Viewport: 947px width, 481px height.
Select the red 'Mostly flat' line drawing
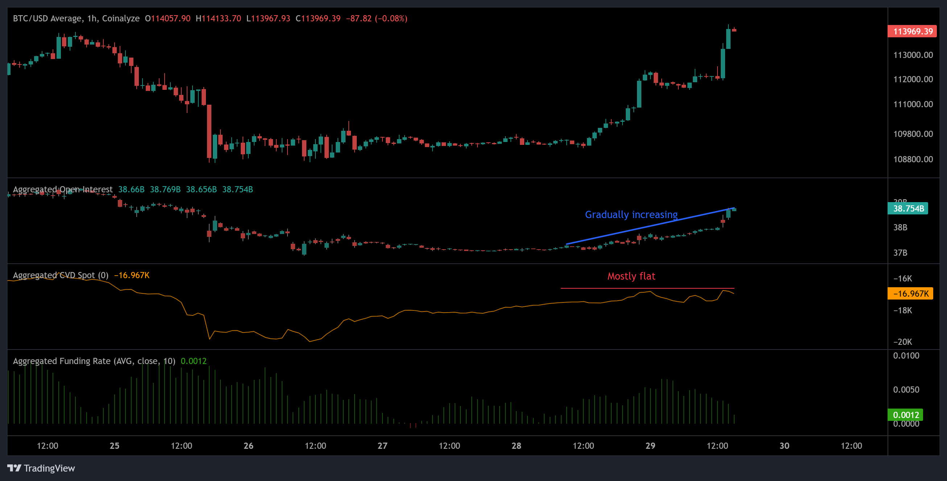(x=647, y=289)
